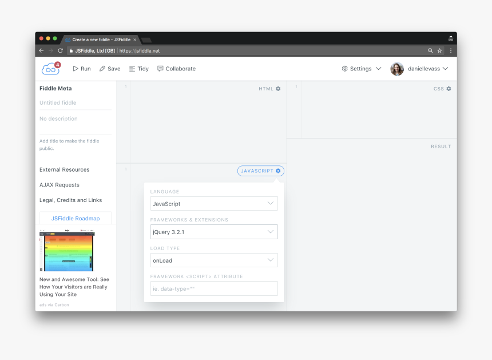Click the Add title to make public note

[x=69, y=145]
